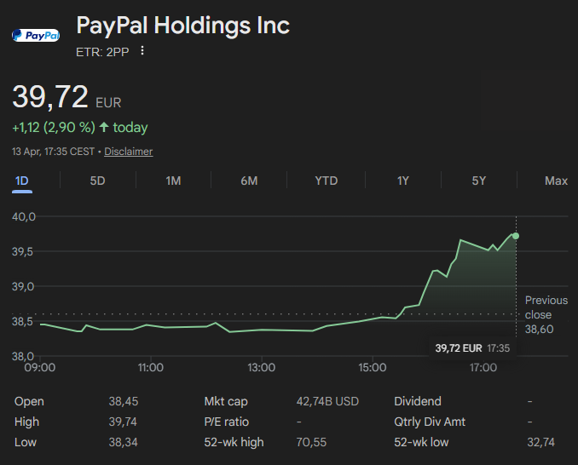Click the PayPal logo icon
Image resolution: width=578 pixels, height=465 pixels.
coord(36,36)
